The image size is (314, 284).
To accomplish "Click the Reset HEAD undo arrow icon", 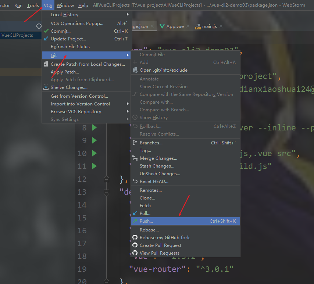I will pos(135,181).
